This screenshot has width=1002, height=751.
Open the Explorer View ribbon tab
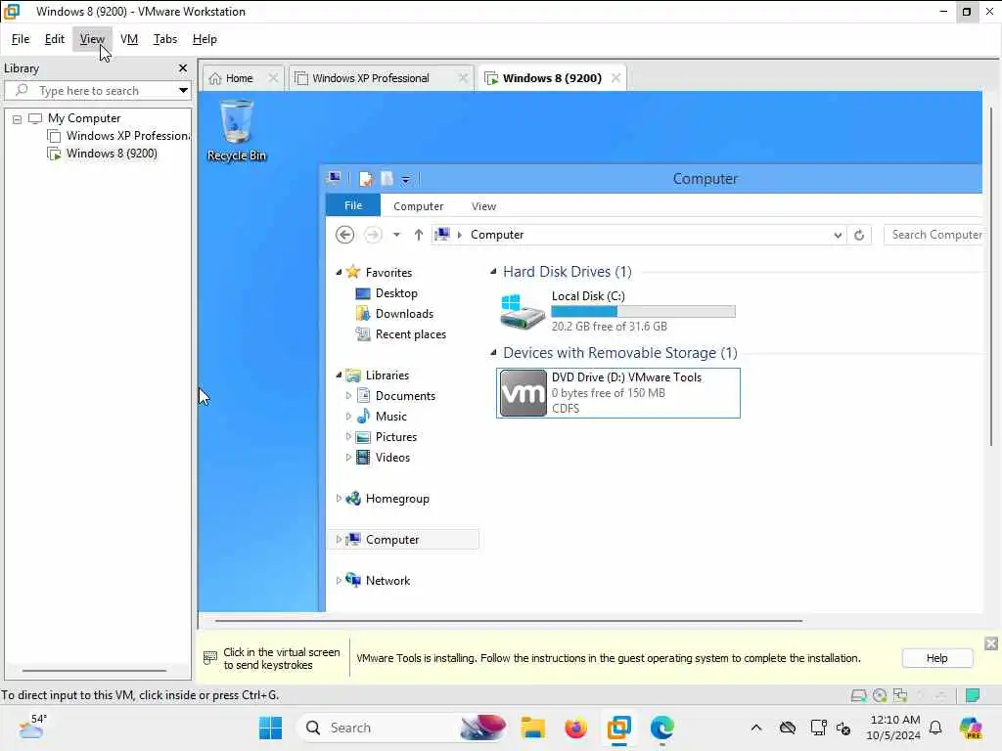(483, 206)
